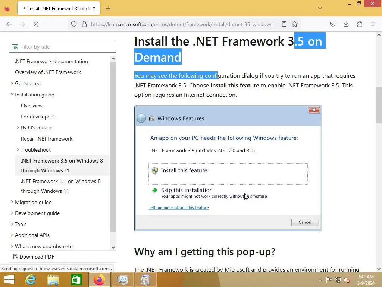Click the site security padlock icon
The image size is (382, 287).
point(84,24)
